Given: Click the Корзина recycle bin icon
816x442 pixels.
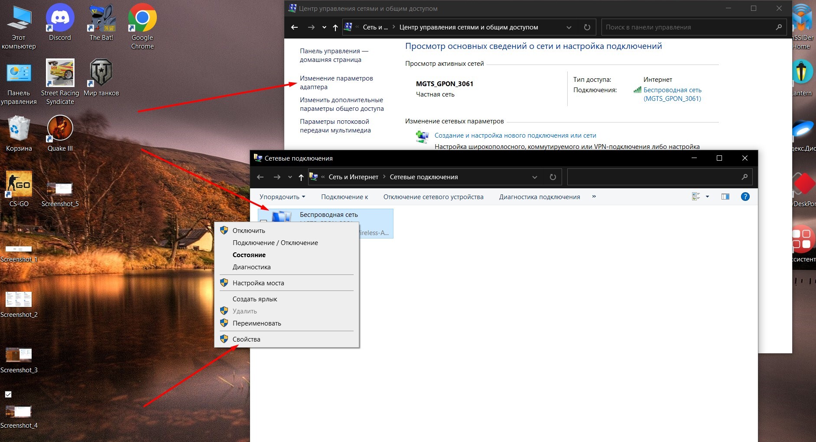Looking at the screenshot, I should click(19, 132).
